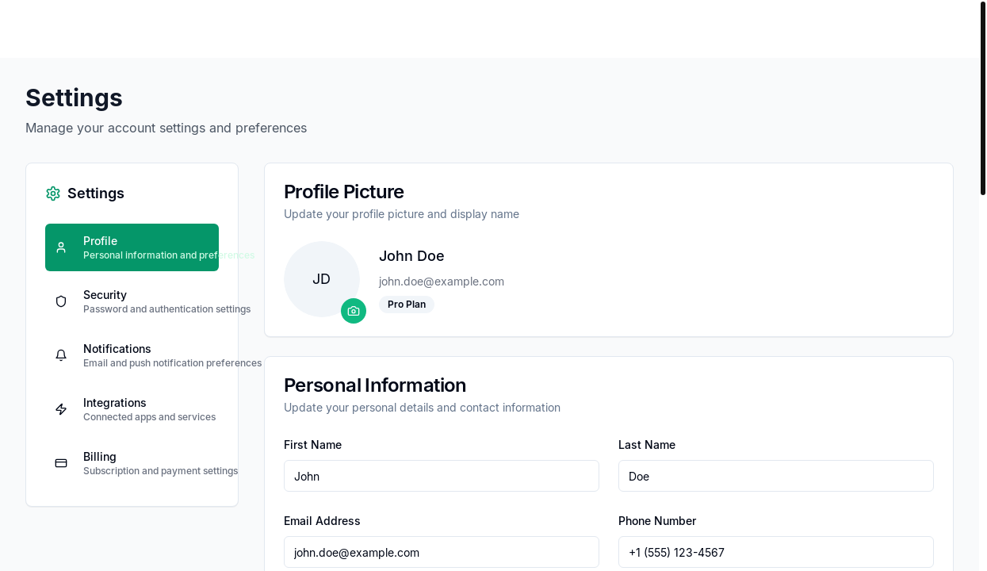Click the bell icon next to Notifications
The width and height of the screenshot is (987, 571).
(x=61, y=355)
